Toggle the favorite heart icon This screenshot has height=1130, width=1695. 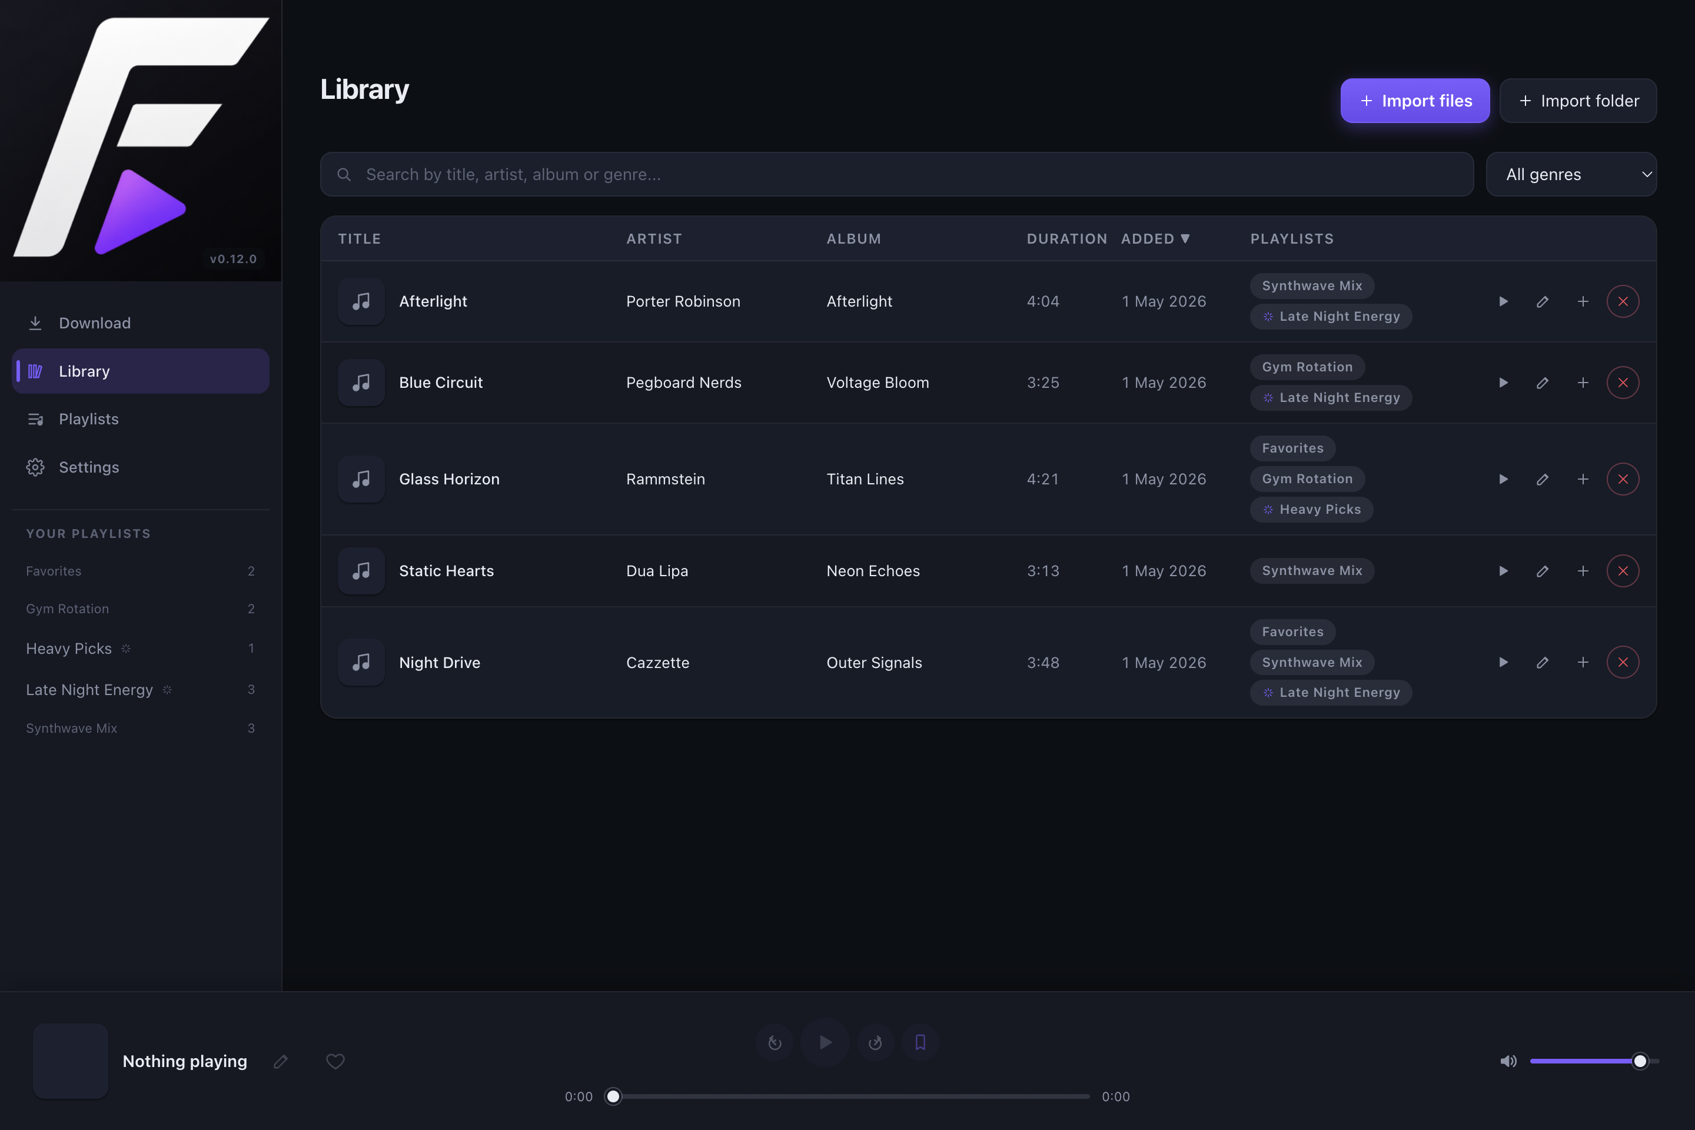335,1062
